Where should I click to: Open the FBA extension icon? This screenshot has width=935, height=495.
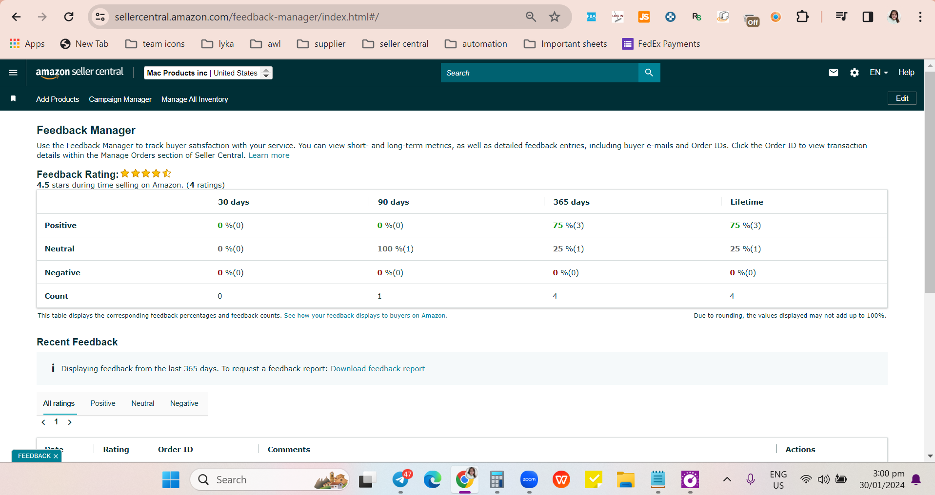(592, 17)
